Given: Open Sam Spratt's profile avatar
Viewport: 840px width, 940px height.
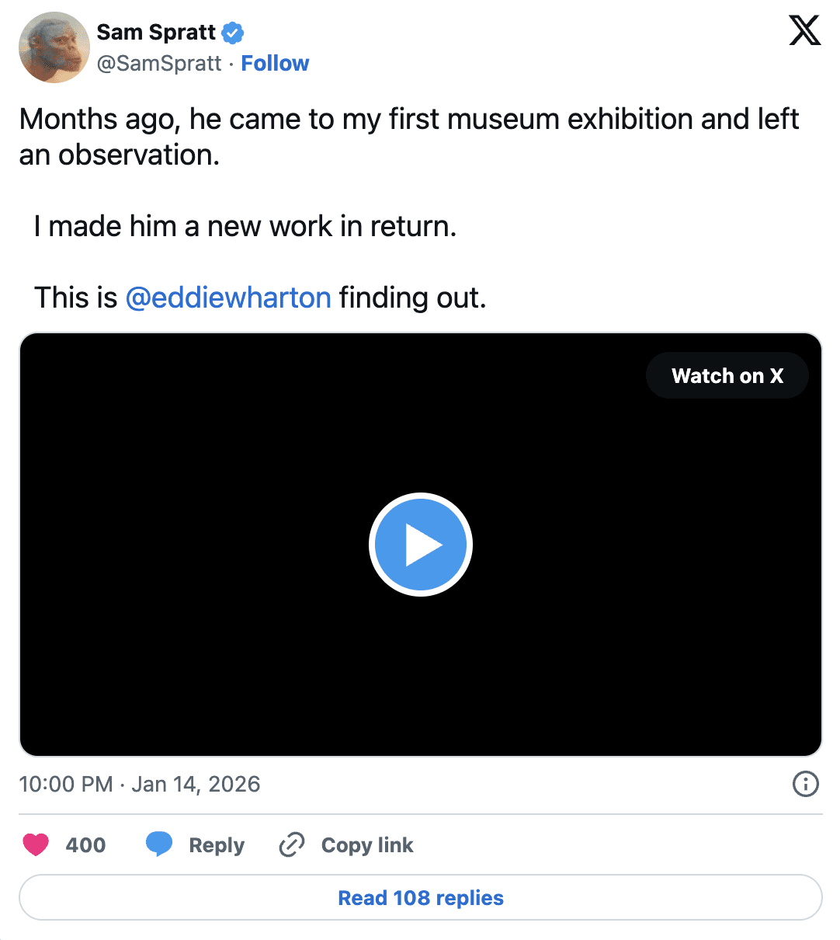Looking at the screenshot, I should tap(54, 47).
